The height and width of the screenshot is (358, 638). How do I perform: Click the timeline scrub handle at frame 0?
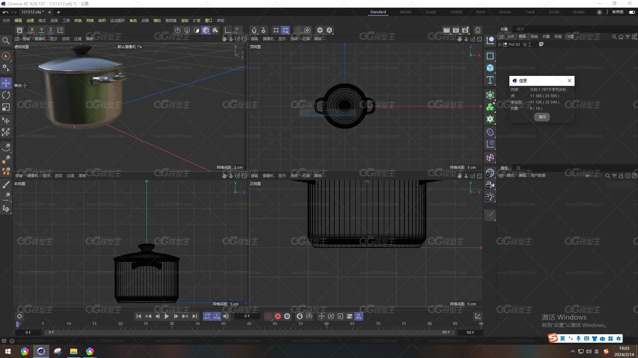coord(18,324)
